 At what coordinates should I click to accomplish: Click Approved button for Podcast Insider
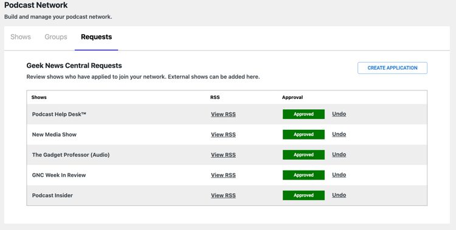pyautogui.click(x=303, y=195)
